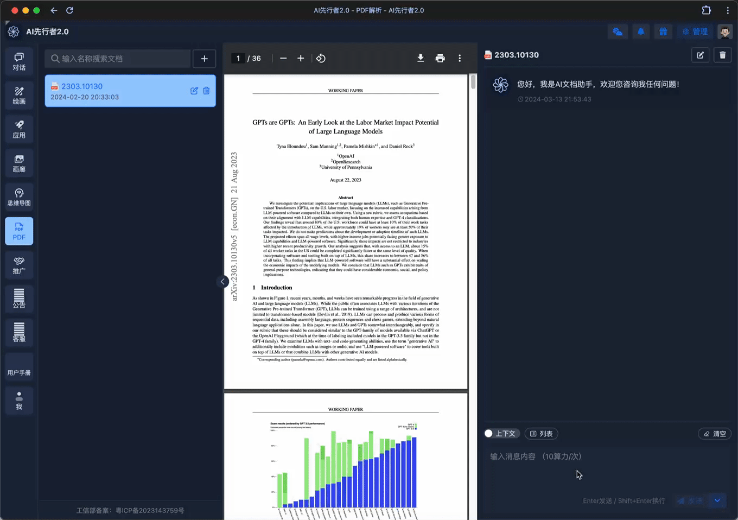Open the 用户手册 user manual sidebar item
This screenshot has height=520, width=738.
[x=19, y=367]
